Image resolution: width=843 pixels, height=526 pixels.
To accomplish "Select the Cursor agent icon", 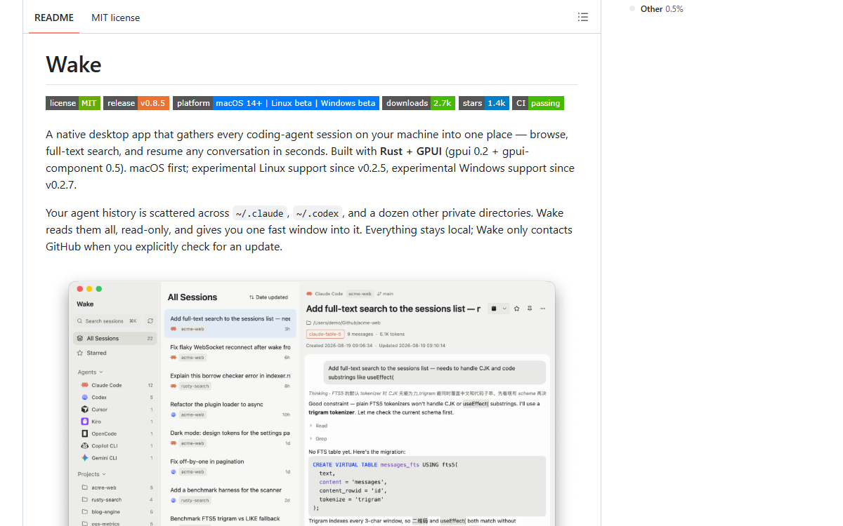I will pyautogui.click(x=84, y=409).
